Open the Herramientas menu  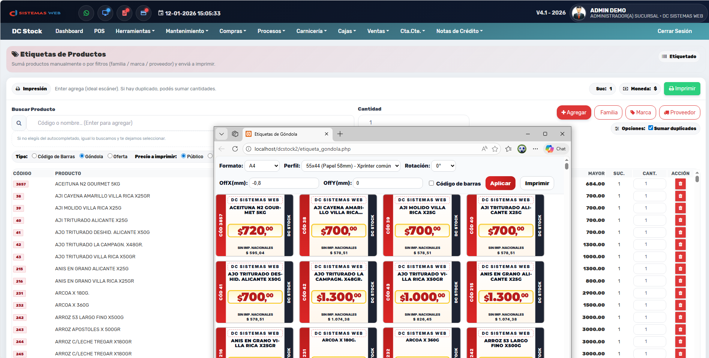[135, 31]
